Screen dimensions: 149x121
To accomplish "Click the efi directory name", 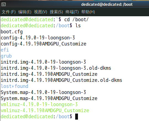I will [5, 50].
